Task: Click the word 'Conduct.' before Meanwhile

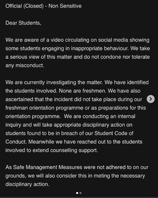Action: 16,142
